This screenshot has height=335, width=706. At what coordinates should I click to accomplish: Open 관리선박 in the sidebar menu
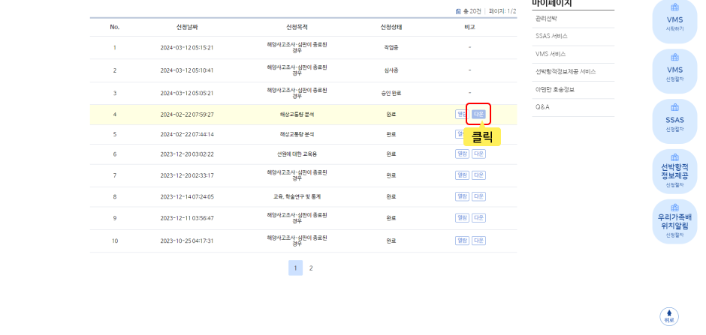click(546, 18)
